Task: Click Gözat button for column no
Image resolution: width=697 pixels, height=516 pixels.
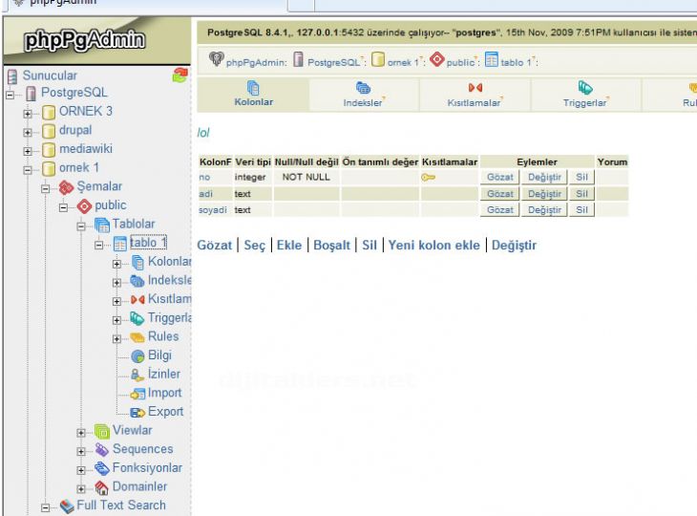Action: 499,177
